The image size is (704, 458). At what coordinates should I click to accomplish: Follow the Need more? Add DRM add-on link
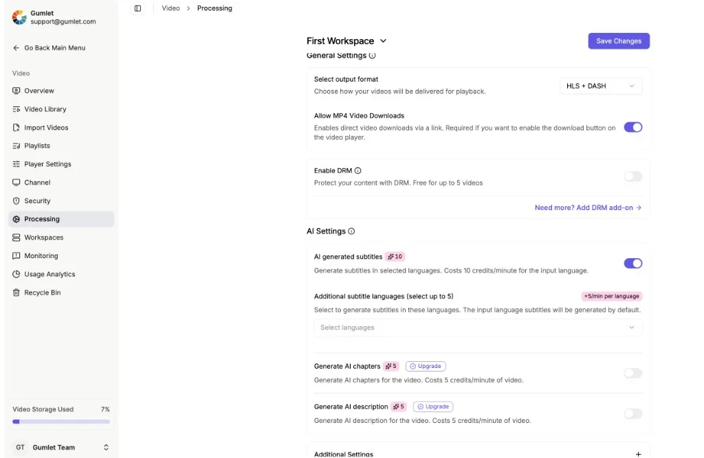[x=588, y=207]
